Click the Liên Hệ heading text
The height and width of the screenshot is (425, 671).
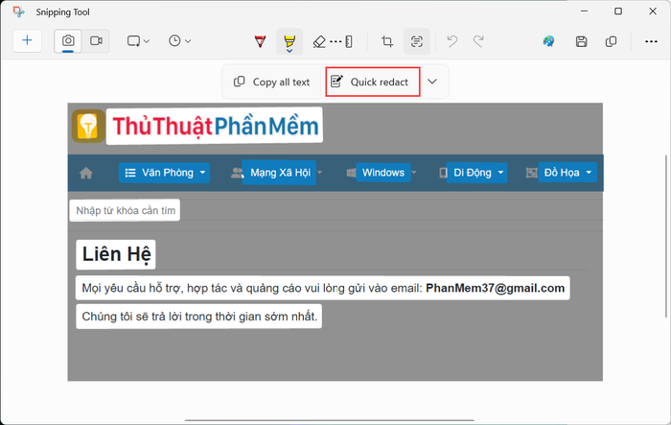pos(116,254)
